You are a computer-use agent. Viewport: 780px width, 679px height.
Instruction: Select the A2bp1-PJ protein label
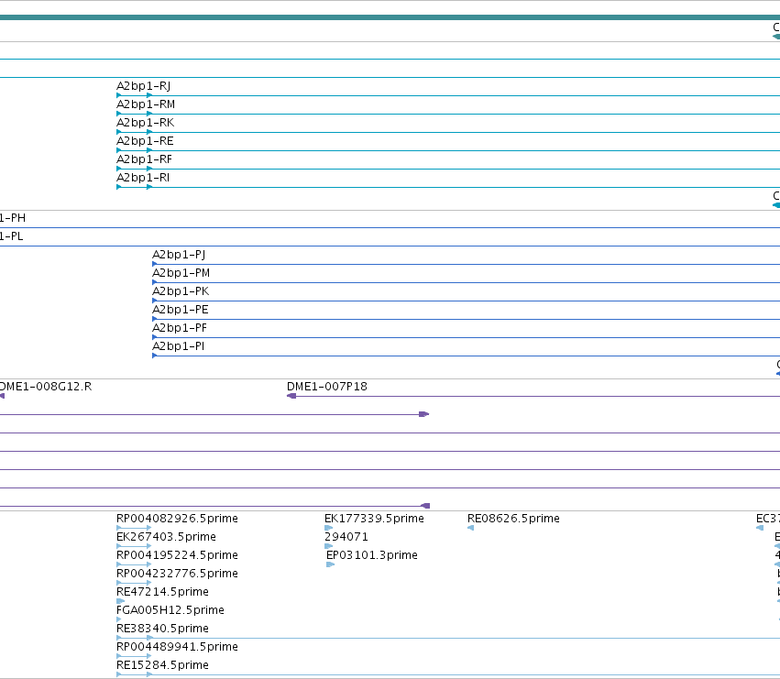point(179,255)
